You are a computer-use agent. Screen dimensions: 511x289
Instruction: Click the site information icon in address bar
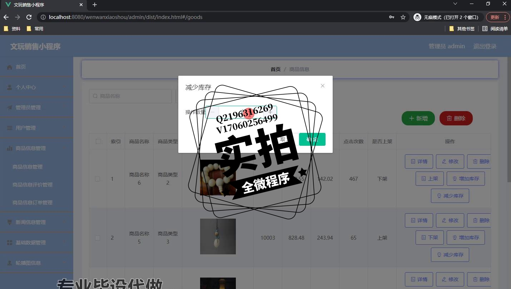click(x=43, y=17)
